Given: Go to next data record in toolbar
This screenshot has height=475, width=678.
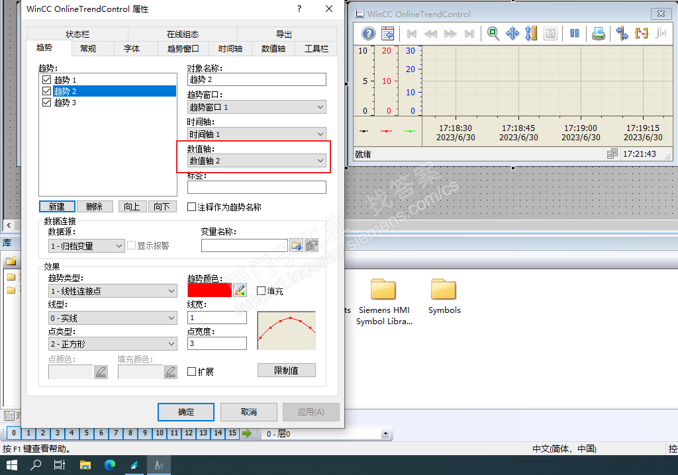Looking at the screenshot, I should pos(450,34).
